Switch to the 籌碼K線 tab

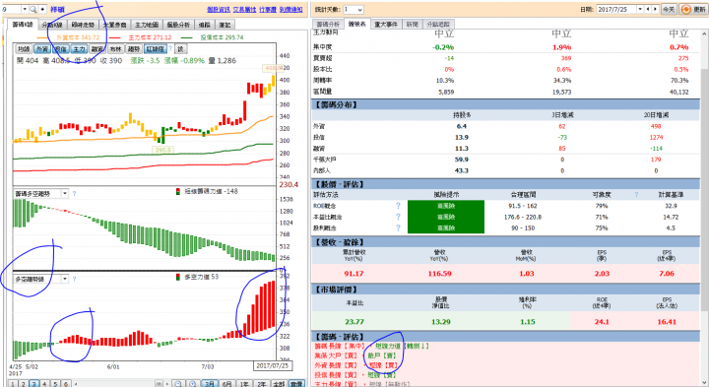click(23, 25)
